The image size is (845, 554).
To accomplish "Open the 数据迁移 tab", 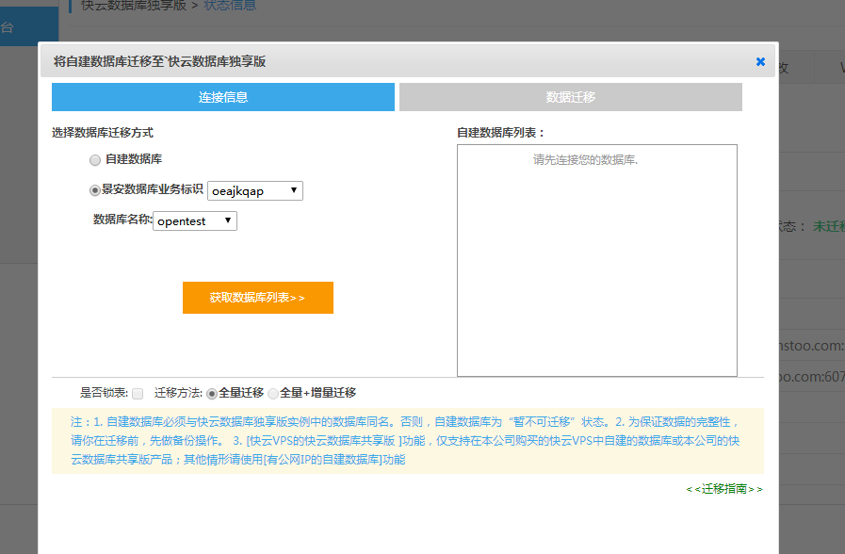I will [x=570, y=97].
